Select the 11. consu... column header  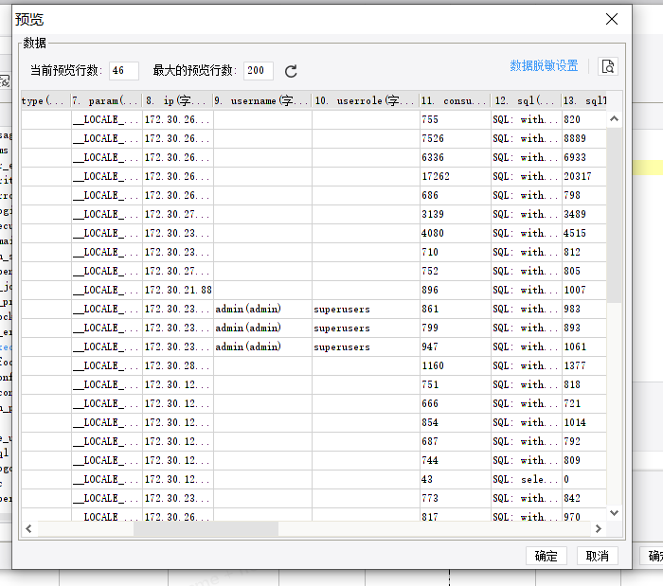[x=455, y=100]
